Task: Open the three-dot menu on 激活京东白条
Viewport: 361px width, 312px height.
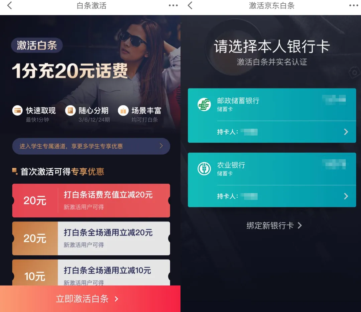Action: 354,5
